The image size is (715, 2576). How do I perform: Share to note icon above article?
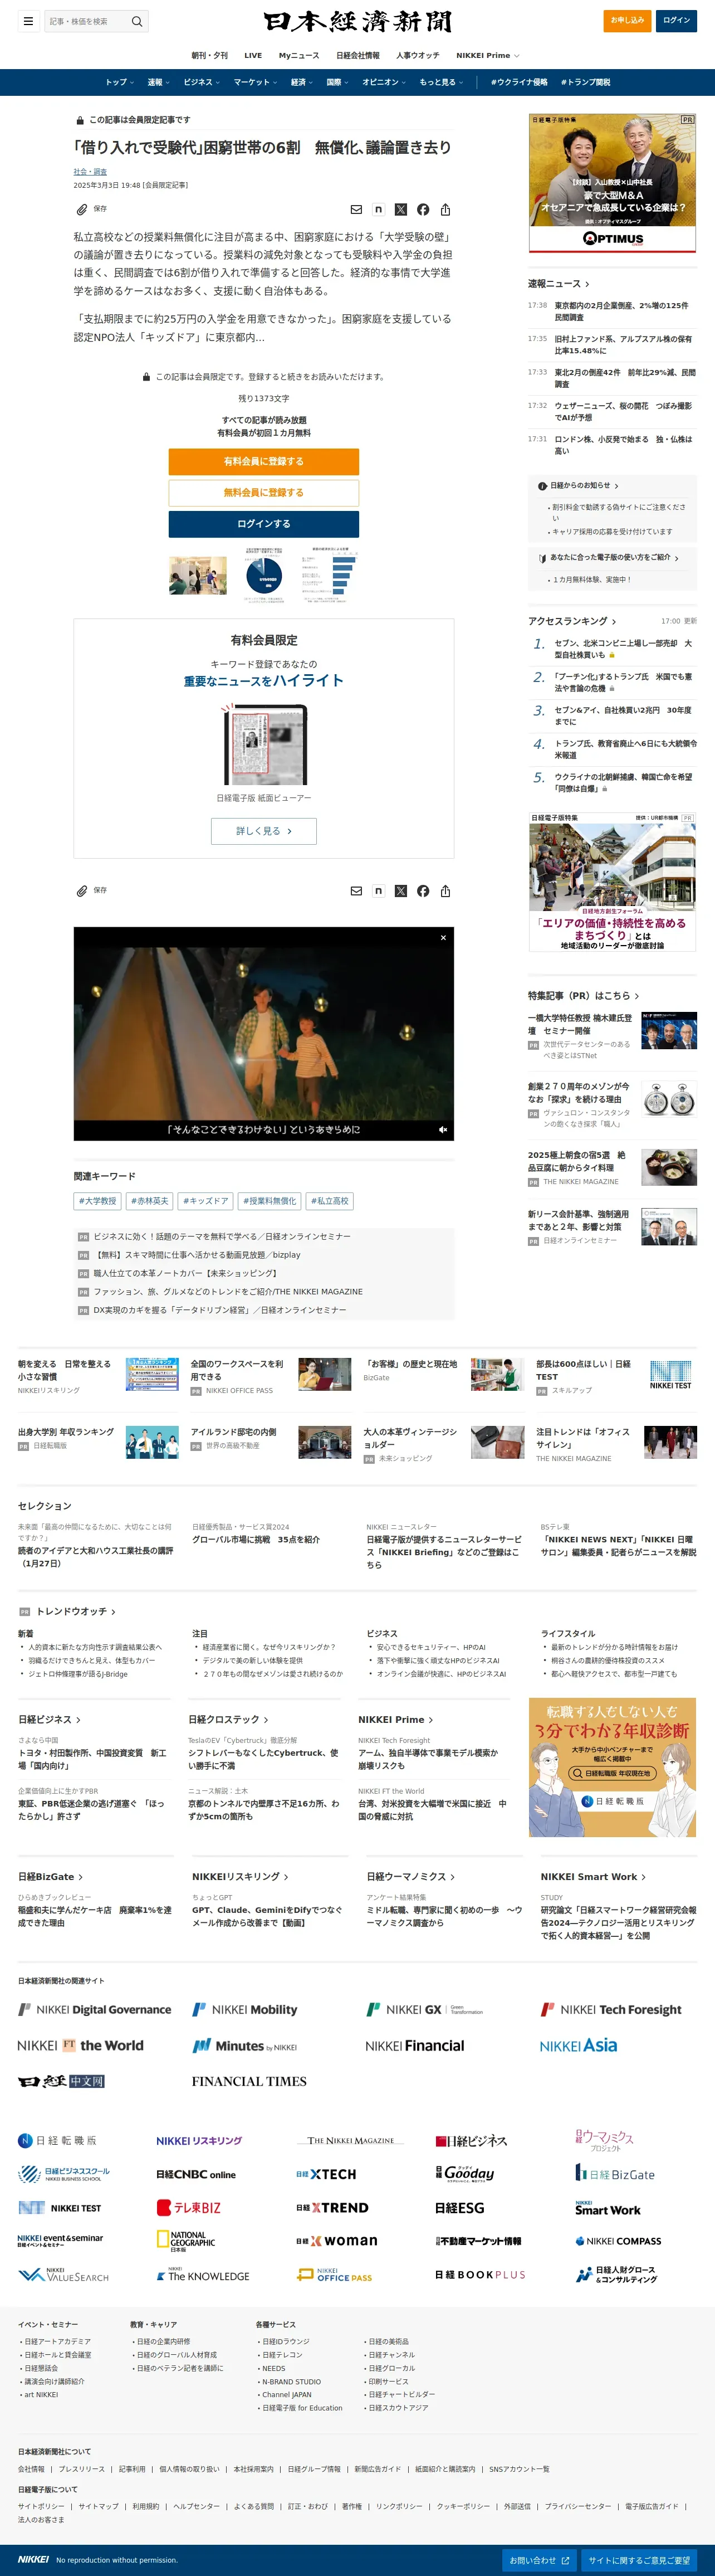click(378, 209)
